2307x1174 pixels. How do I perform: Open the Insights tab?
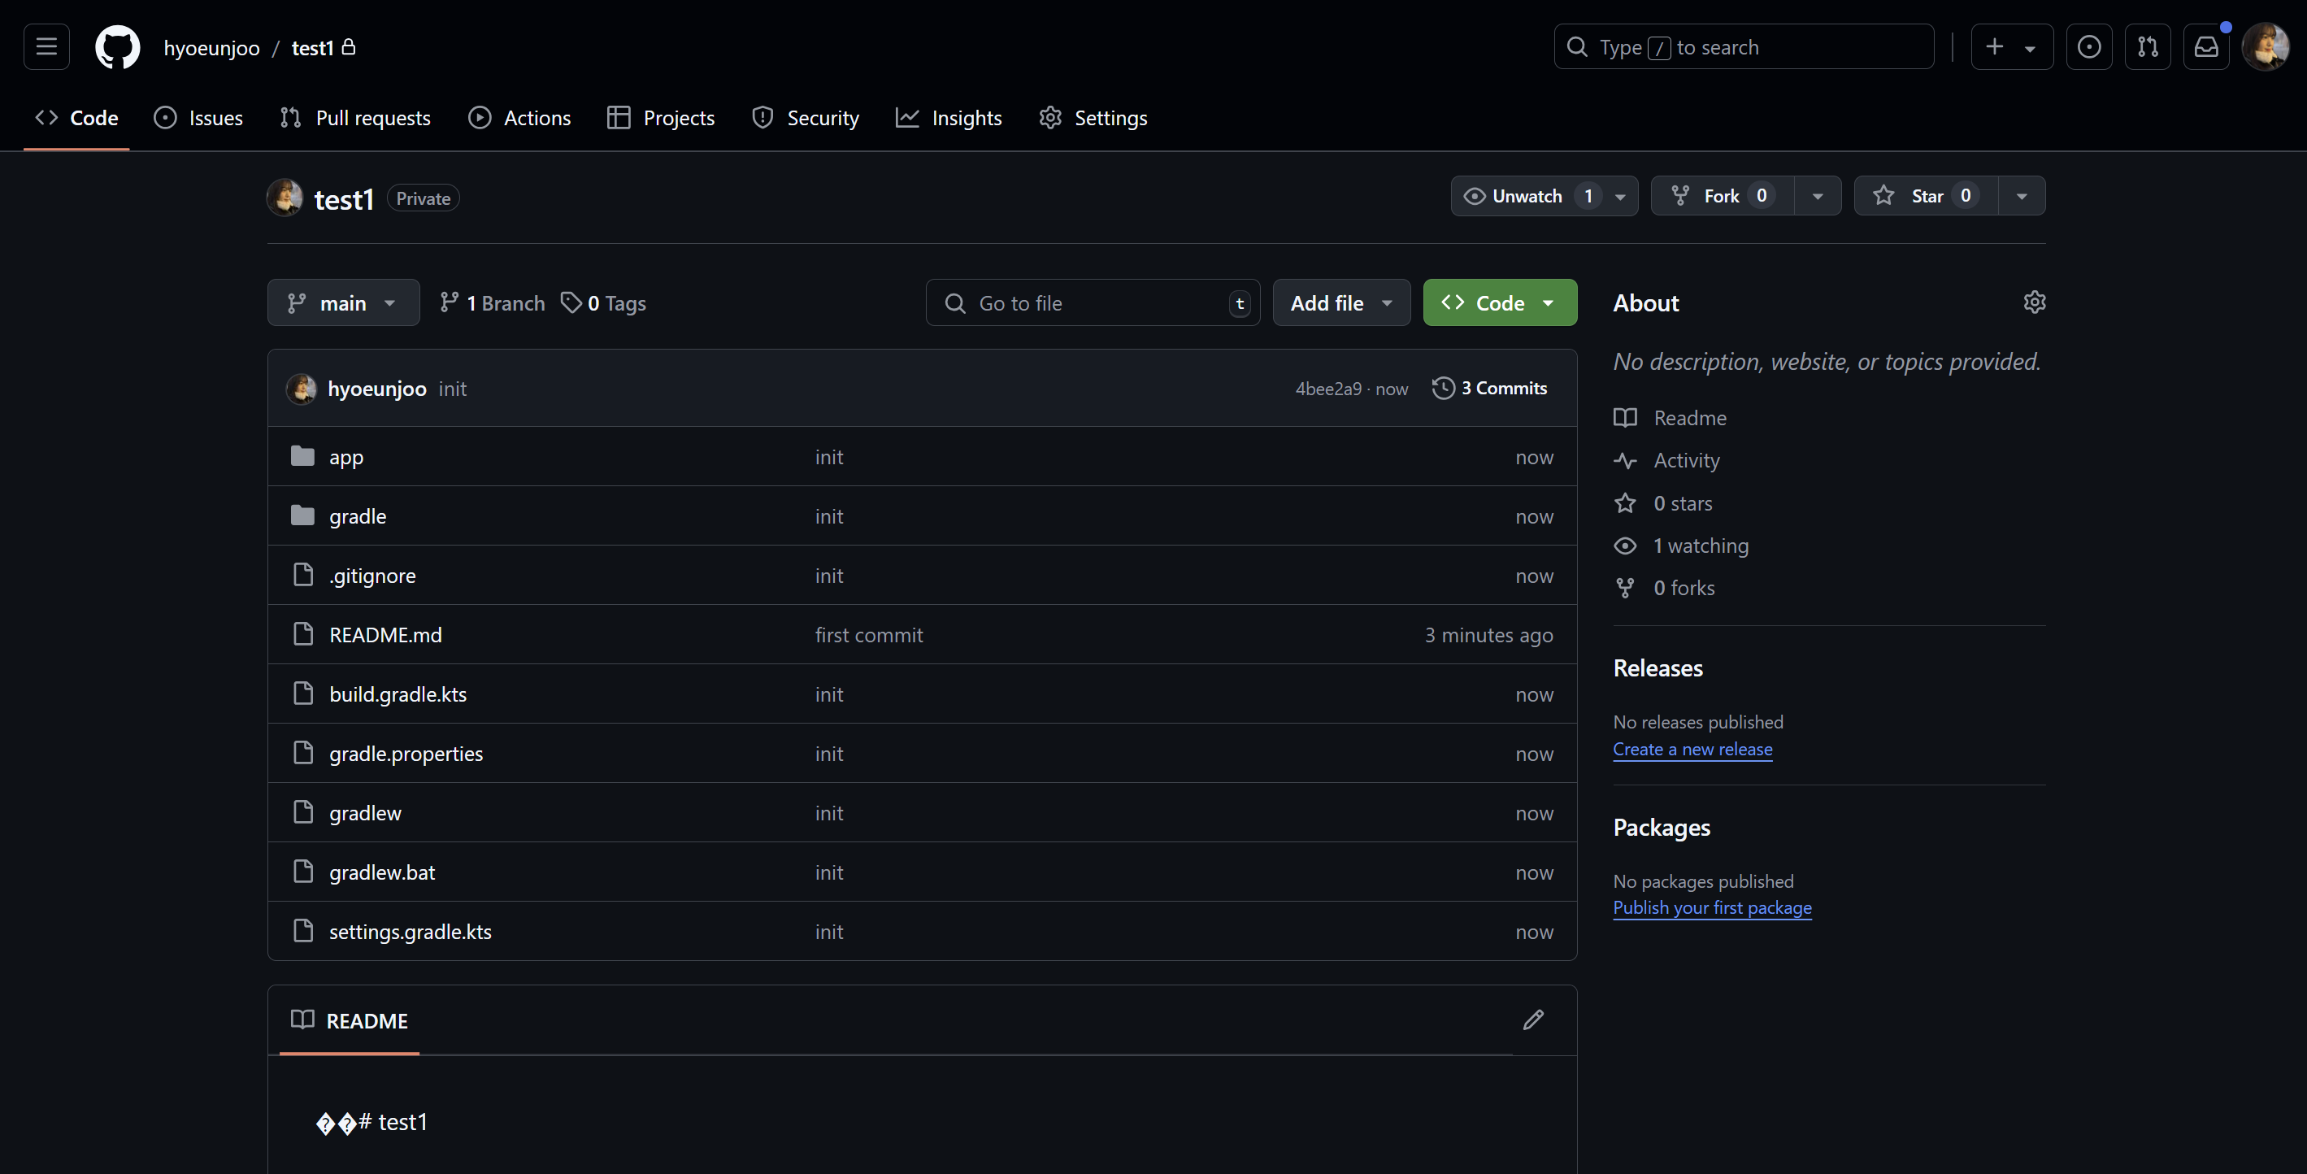click(949, 118)
